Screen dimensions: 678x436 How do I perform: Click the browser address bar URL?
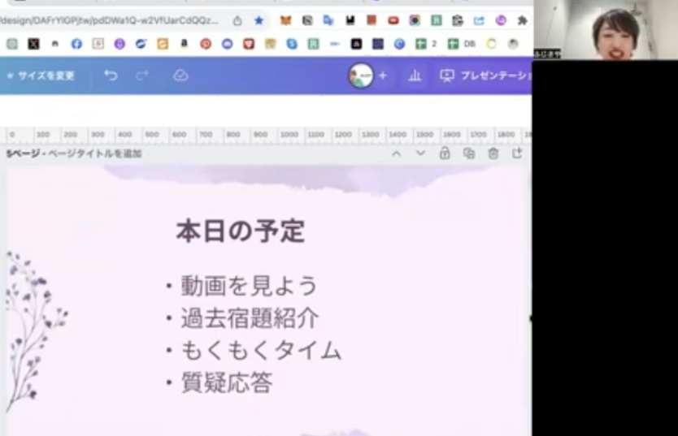point(110,20)
